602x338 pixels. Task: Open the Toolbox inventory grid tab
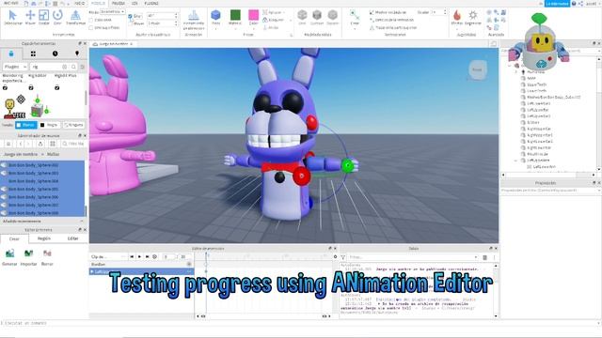point(33,54)
